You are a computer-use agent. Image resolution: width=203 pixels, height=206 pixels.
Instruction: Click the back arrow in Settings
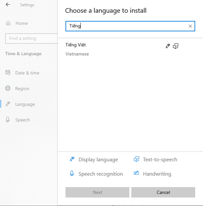click(8, 5)
